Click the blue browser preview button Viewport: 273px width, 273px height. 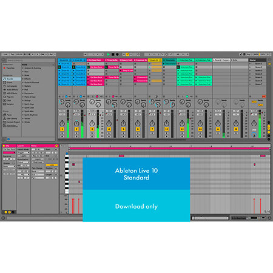point(8,139)
